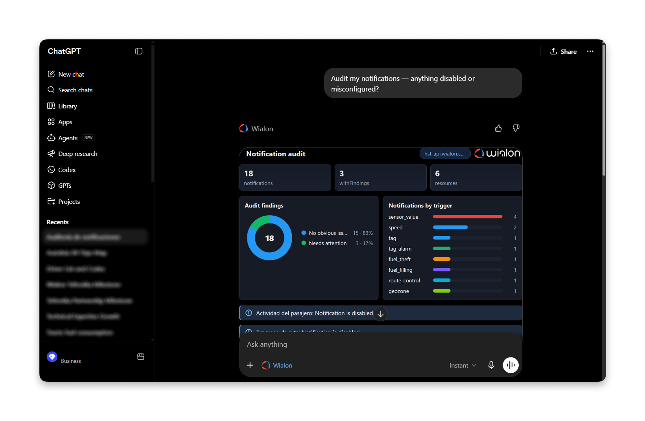Click the 6 resources stat card
645x421 pixels.
[476, 178]
